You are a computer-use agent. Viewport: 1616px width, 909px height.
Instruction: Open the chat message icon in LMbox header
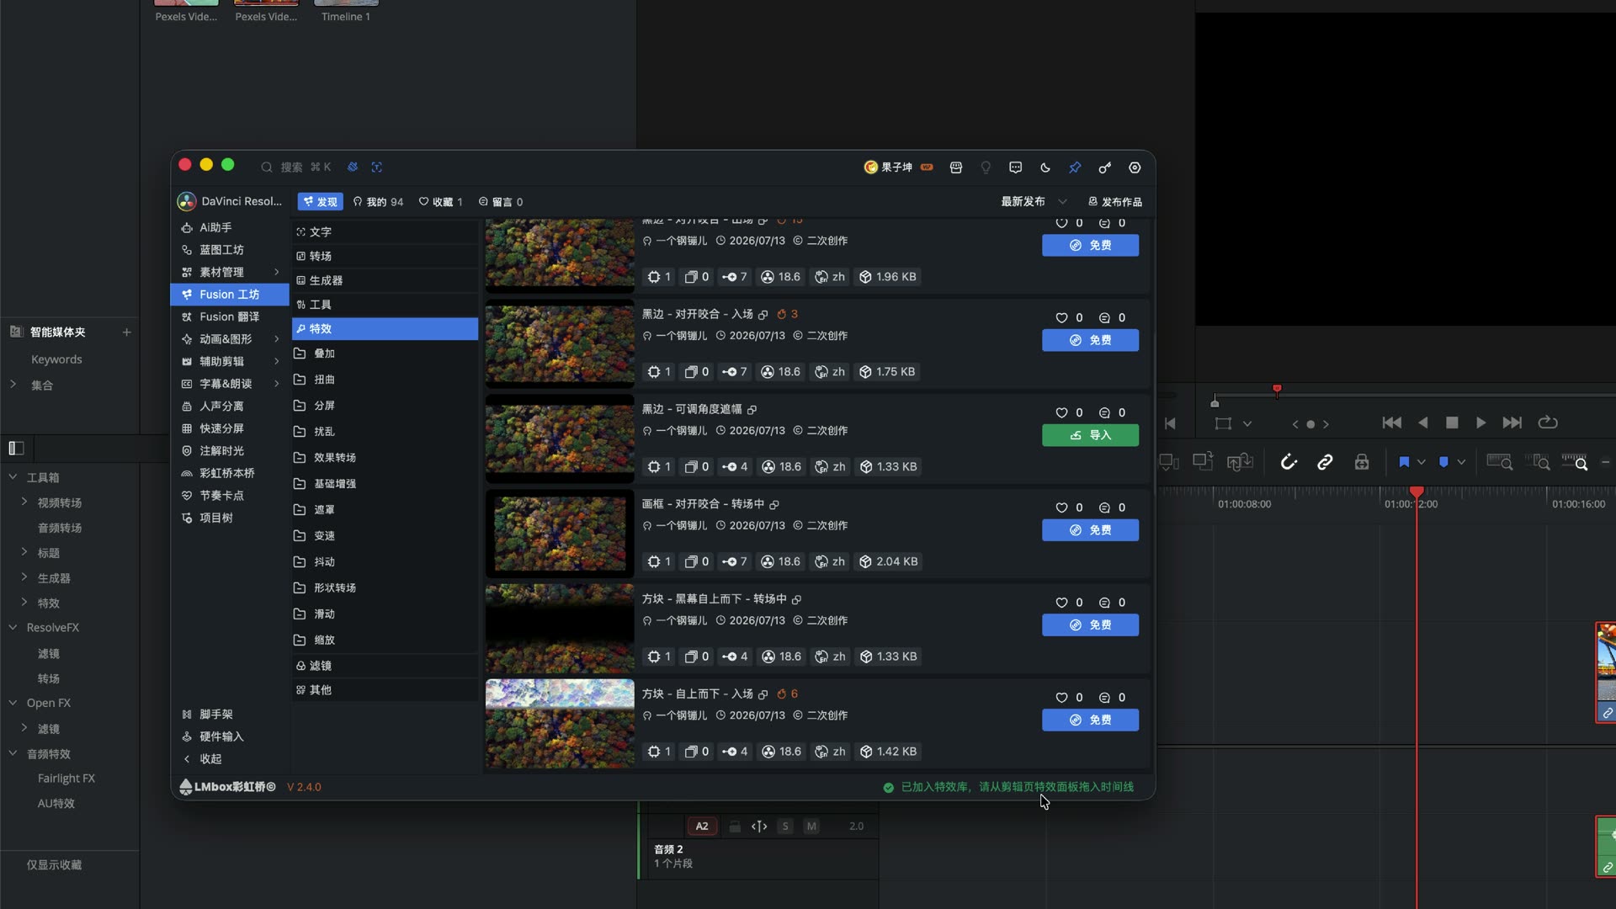pyautogui.click(x=1016, y=167)
